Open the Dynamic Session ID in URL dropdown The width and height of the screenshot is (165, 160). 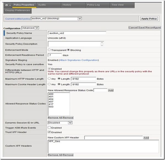[60, 123]
